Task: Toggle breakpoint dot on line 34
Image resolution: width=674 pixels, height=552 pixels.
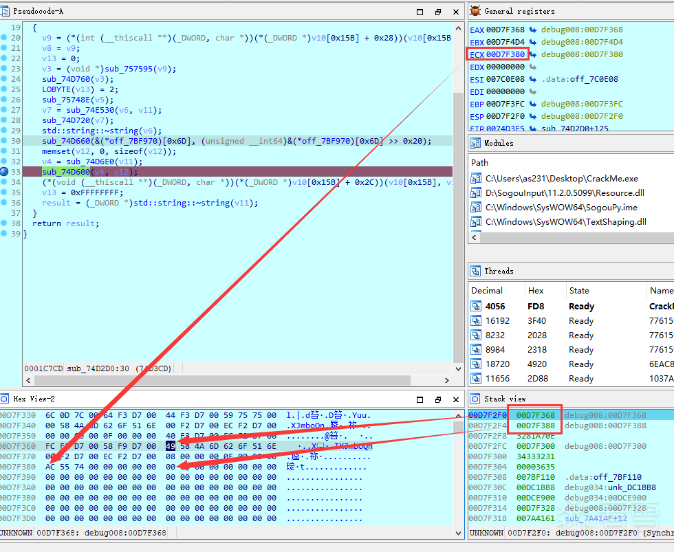Action: pyautogui.click(x=4, y=182)
